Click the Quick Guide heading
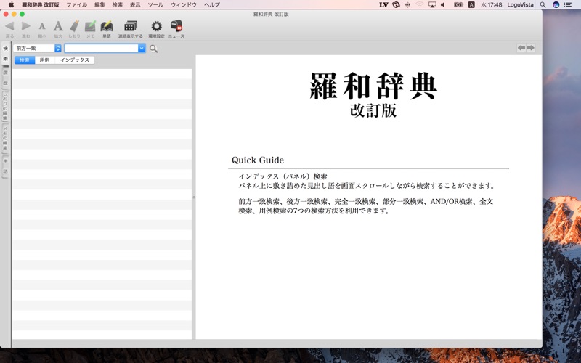This screenshot has height=363, width=581. (258, 160)
